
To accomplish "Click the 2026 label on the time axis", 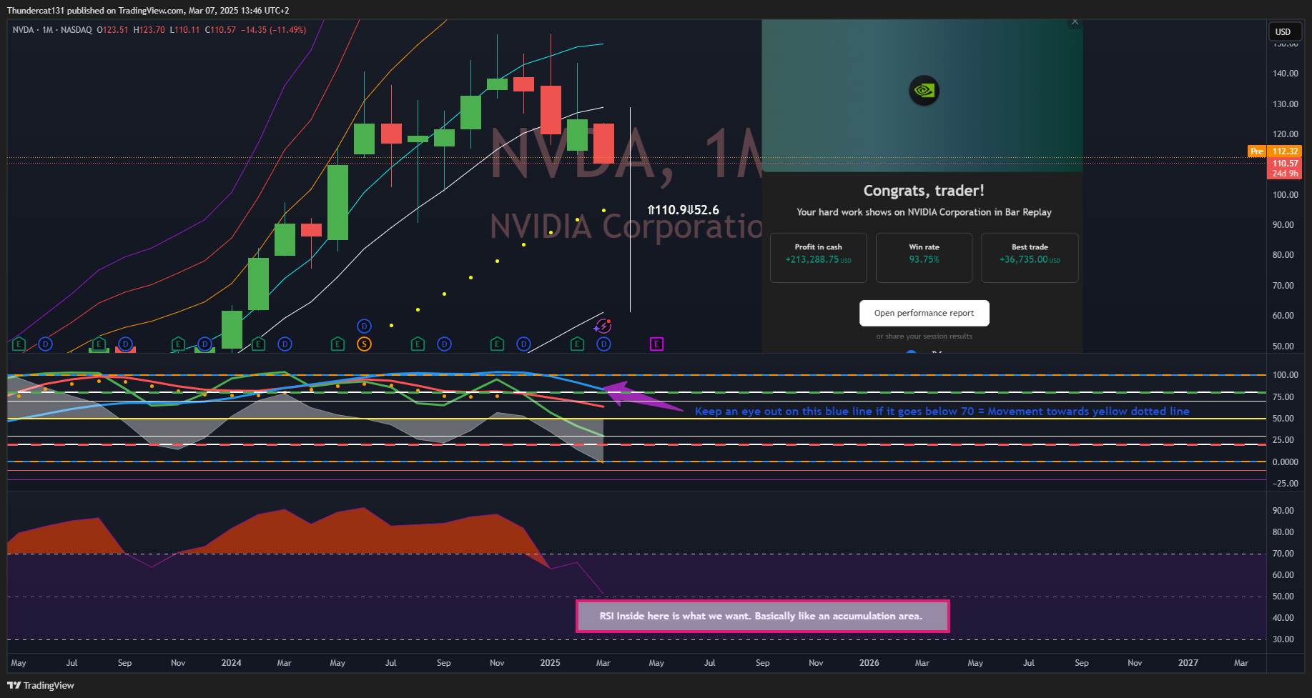I will click(x=869, y=663).
